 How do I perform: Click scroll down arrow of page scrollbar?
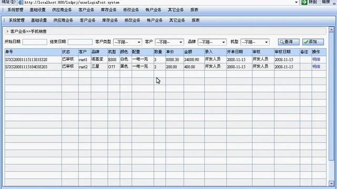[x=331, y=183]
